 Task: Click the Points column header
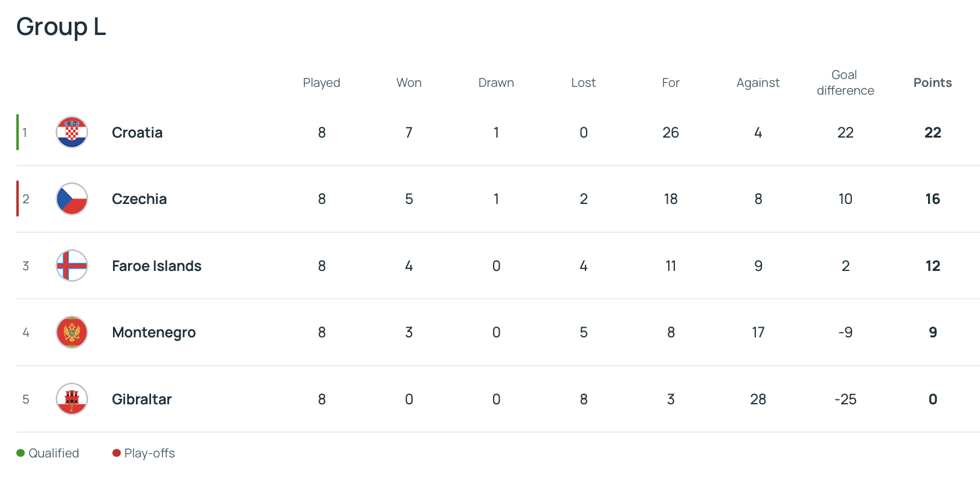932,83
